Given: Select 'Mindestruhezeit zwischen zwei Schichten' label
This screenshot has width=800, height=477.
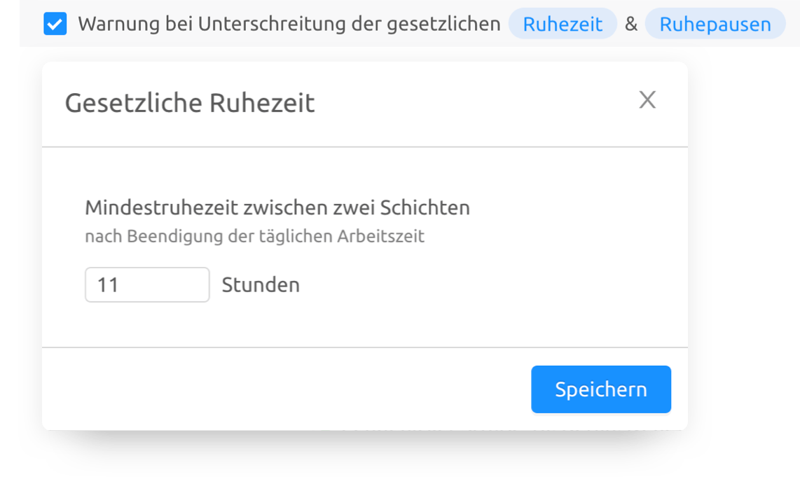Looking at the screenshot, I should tap(277, 207).
